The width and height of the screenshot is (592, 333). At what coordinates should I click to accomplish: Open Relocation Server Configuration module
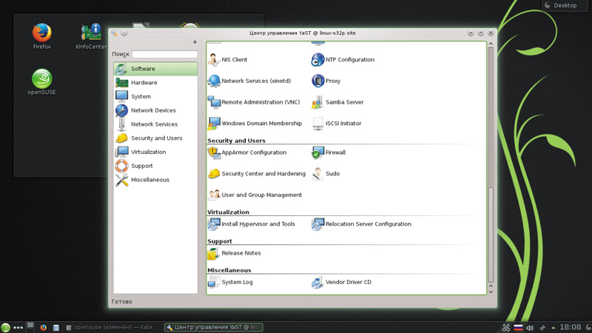pos(361,224)
